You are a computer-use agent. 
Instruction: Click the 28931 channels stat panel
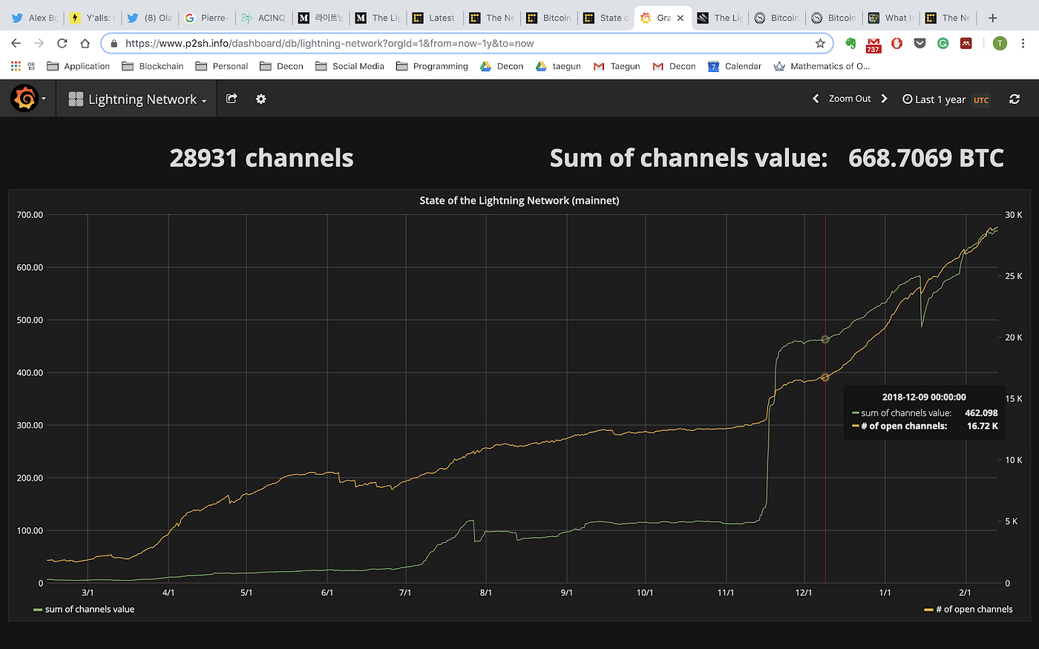coord(261,158)
